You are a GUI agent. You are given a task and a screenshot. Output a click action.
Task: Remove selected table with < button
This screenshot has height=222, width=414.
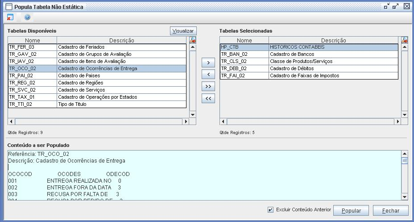click(x=208, y=74)
